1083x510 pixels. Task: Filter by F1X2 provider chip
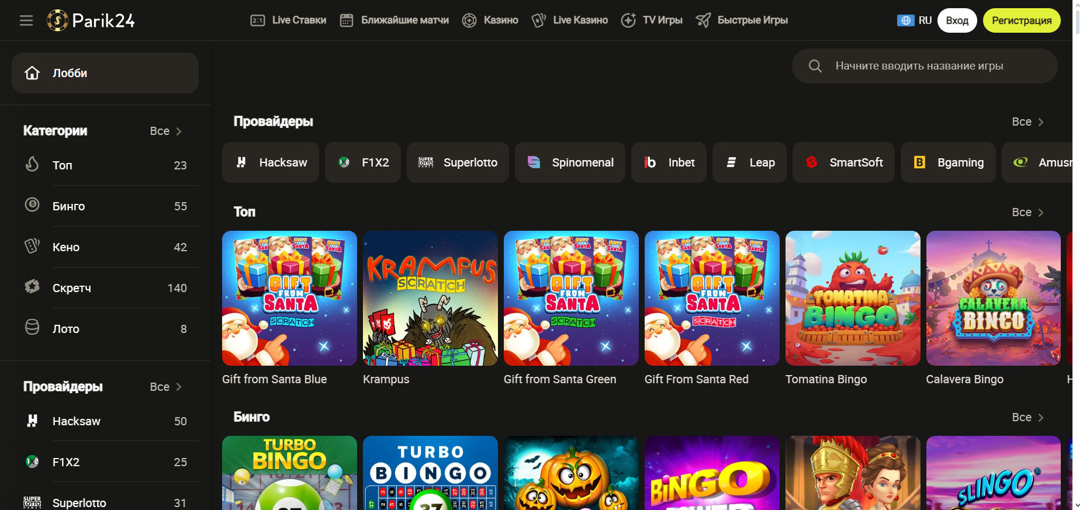tap(363, 162)
